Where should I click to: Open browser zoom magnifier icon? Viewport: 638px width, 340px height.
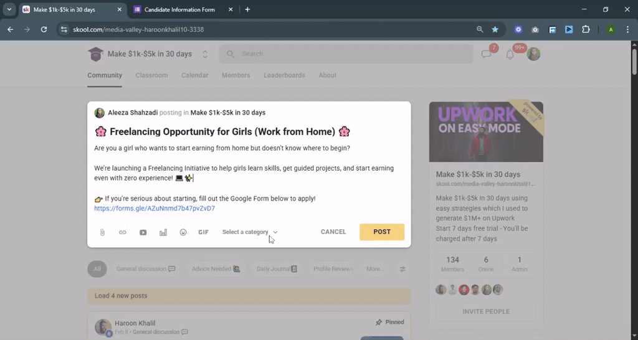[x=480, y=29]
